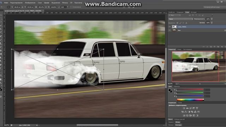The height and width of the screenshot is (127, 226).
Task: Open the layer filter type dropdown
Action: tap(174, 15)
